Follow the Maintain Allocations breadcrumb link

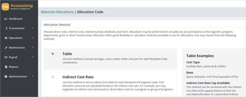(58, 12)
